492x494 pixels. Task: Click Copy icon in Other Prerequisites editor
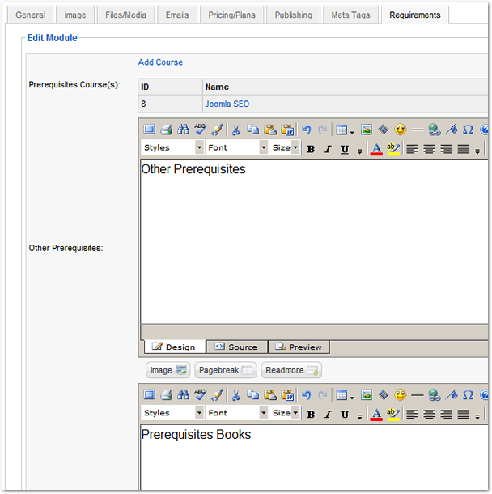pyautogui.click(x=252, y=130)
